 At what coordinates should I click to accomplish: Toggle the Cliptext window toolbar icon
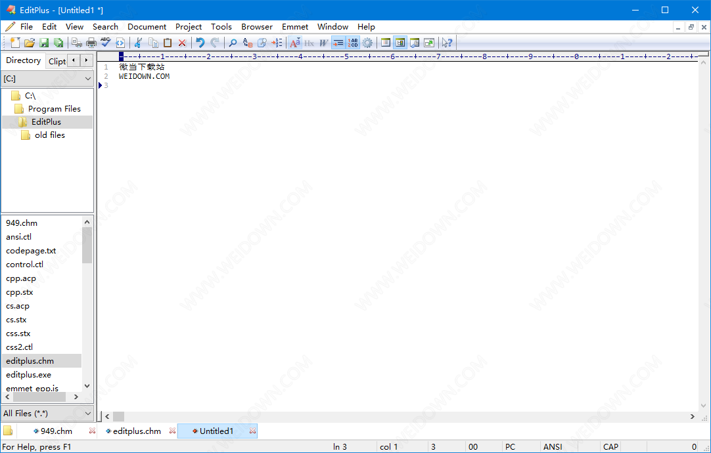pos(386,43)
